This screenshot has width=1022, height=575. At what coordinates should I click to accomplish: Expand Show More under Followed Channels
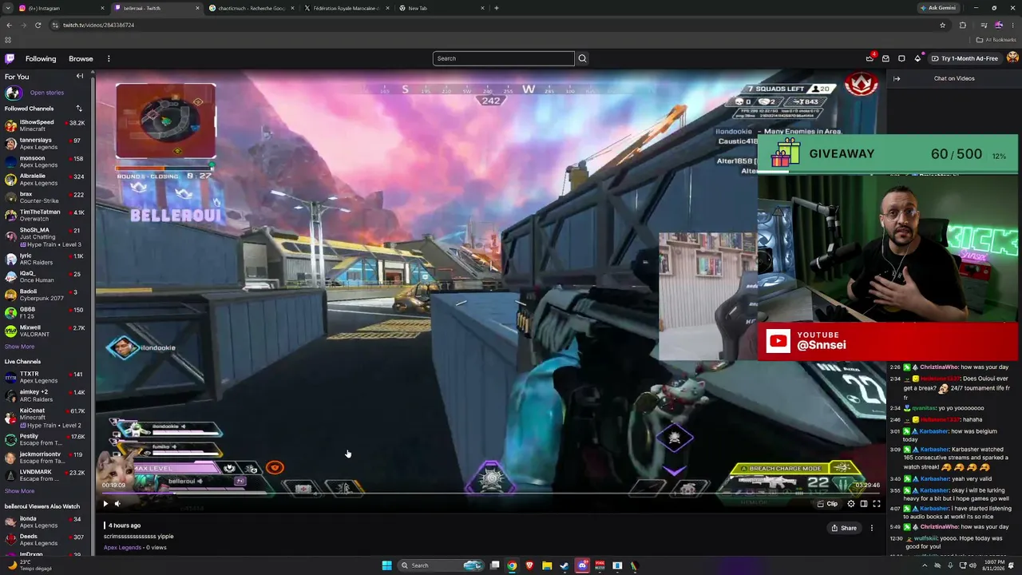(x=19, y=347)
